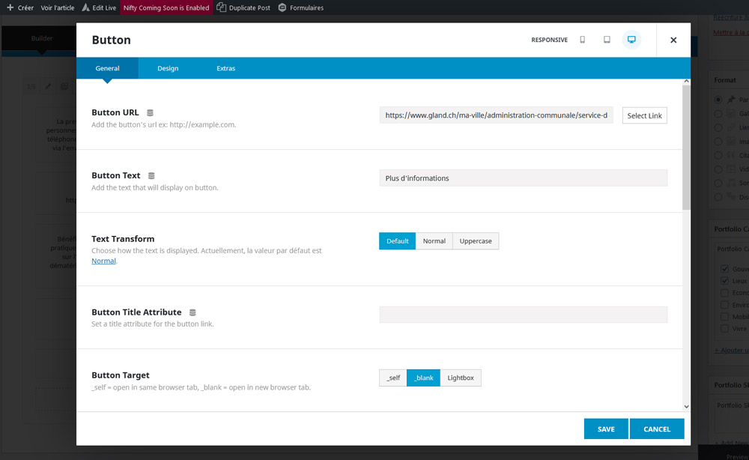Click dynamic data icon next to Button URL
The image size is (749, 460).
point(151,113)
